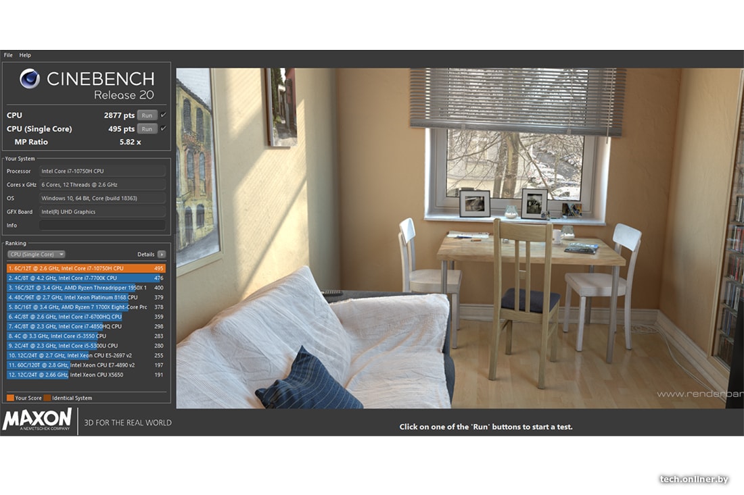Select ranking row 1 Intel Core i7-10750H
This screenshot has height=495, width=744.
(x=86, y=268)
